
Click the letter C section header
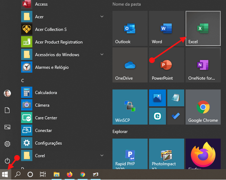(x=22, y=81)
